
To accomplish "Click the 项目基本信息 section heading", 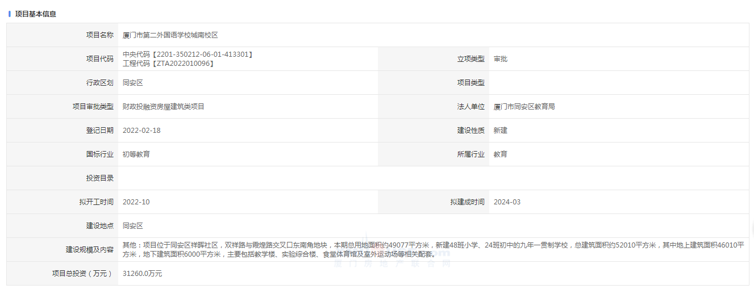I will coord(35,14).
